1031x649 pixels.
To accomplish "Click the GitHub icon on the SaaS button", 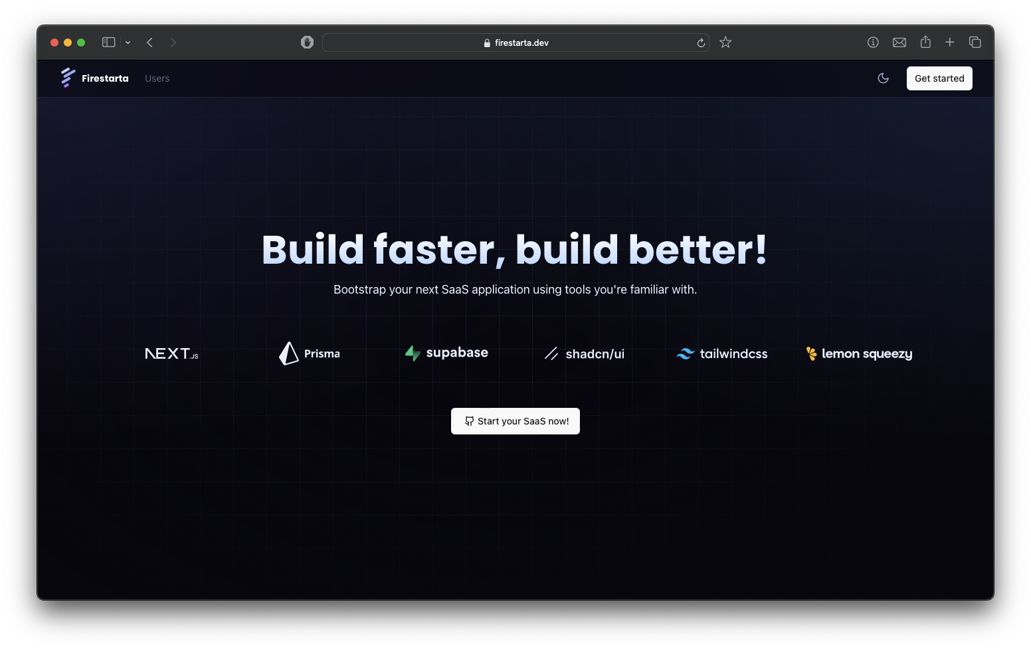I will 468,420.
